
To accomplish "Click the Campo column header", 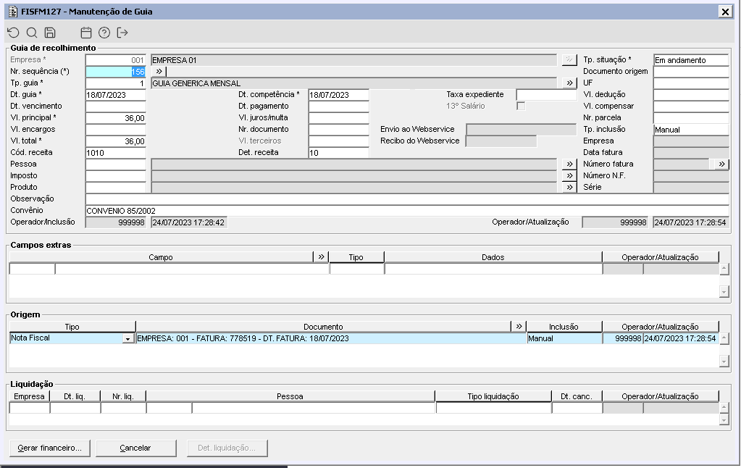I will tap(161, 256).
